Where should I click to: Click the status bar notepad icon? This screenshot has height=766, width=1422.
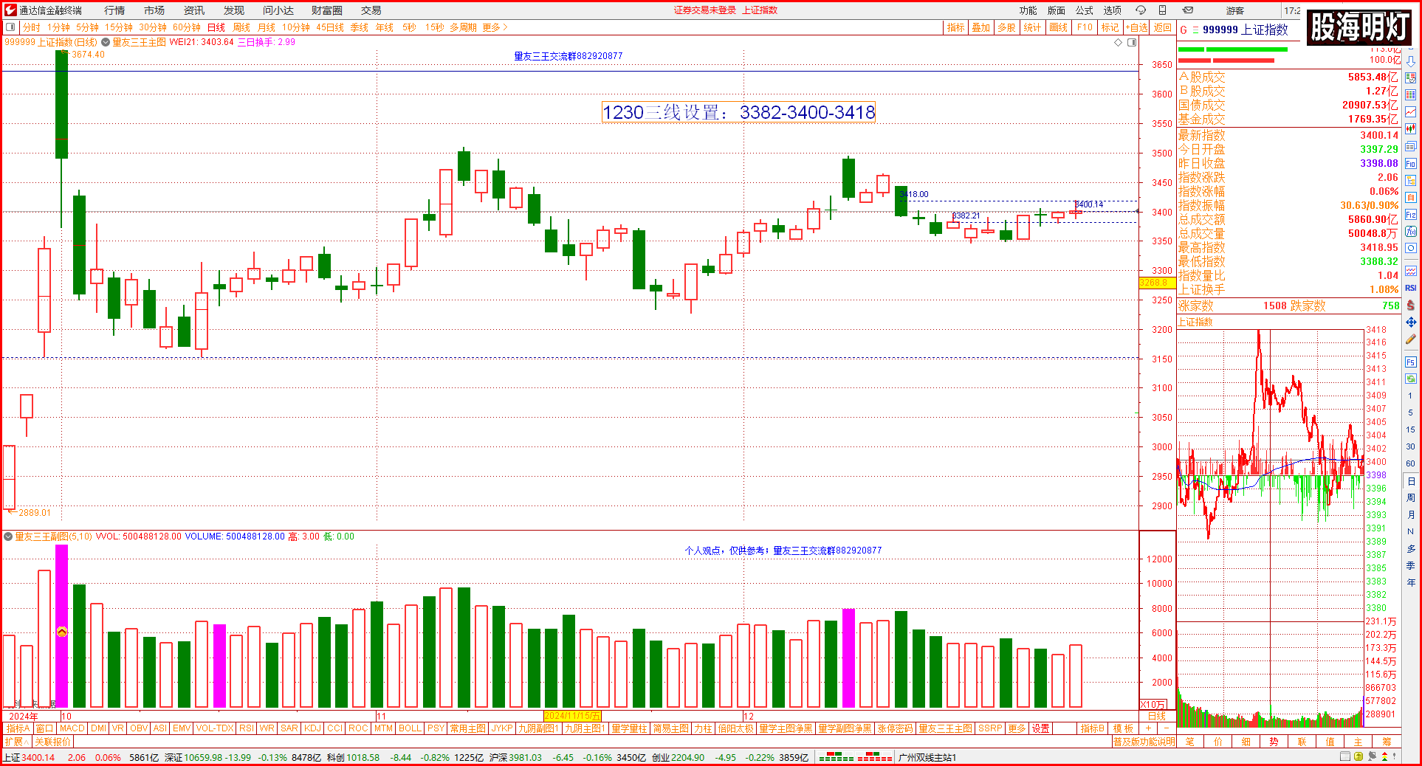point(1344,757)
